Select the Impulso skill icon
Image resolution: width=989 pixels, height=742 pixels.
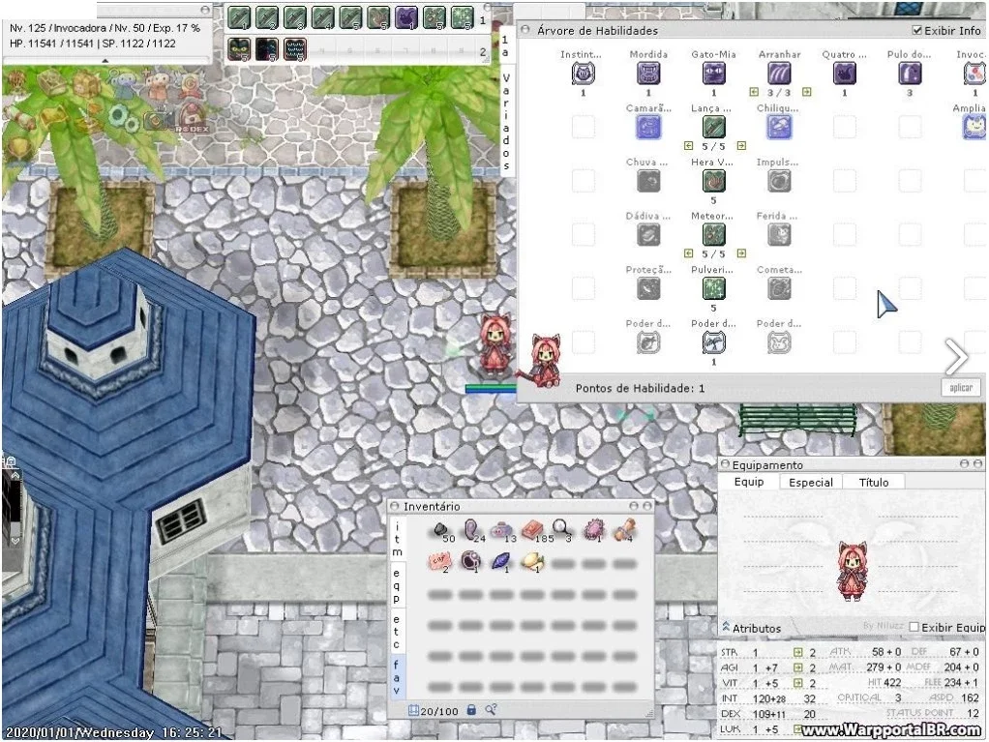[x=779, y=182]
